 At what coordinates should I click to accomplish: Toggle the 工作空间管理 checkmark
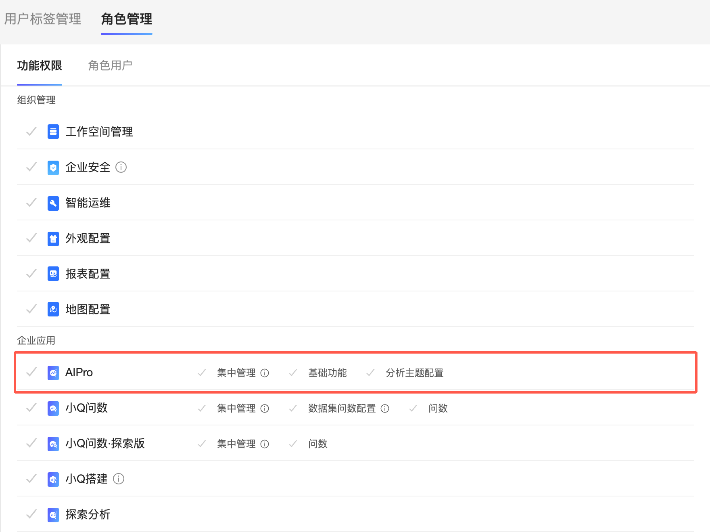31,131
